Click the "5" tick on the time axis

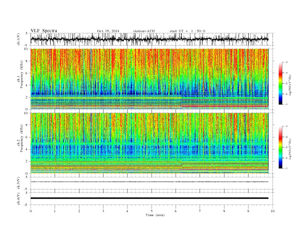152,211
